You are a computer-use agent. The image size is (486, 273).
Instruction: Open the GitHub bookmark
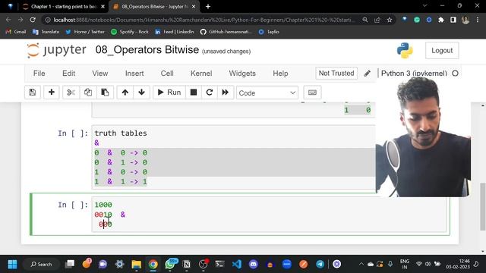pos(226,32)
